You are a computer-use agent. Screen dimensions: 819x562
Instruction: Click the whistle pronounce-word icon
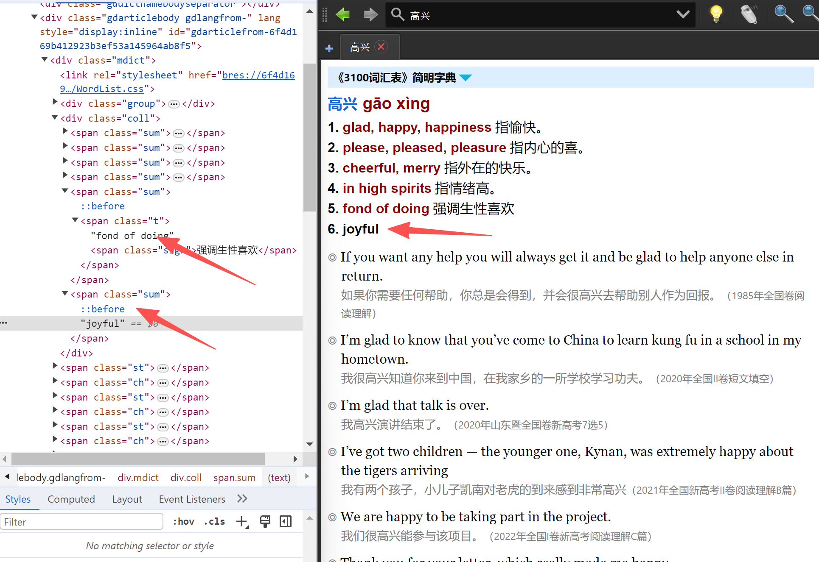tap(749, 14)
